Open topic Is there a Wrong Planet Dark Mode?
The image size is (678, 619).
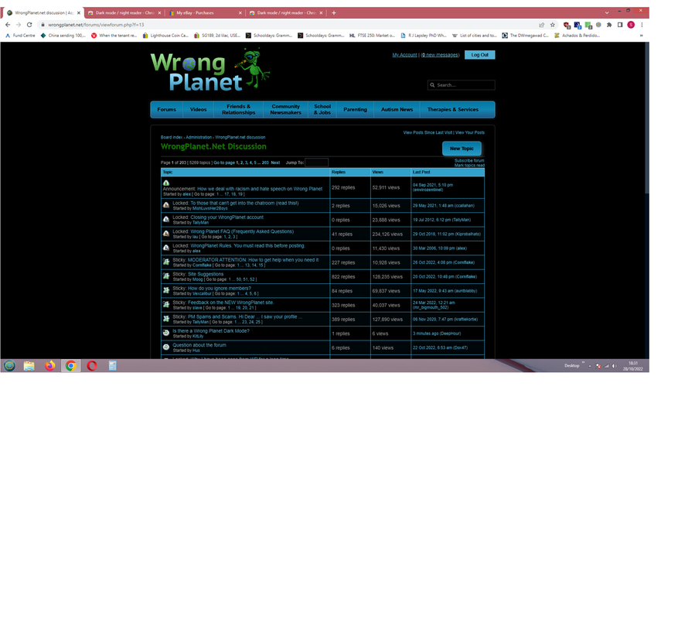point(210,331)
